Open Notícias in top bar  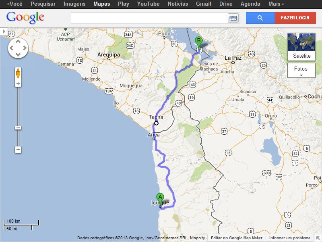(x=178, y=4)
